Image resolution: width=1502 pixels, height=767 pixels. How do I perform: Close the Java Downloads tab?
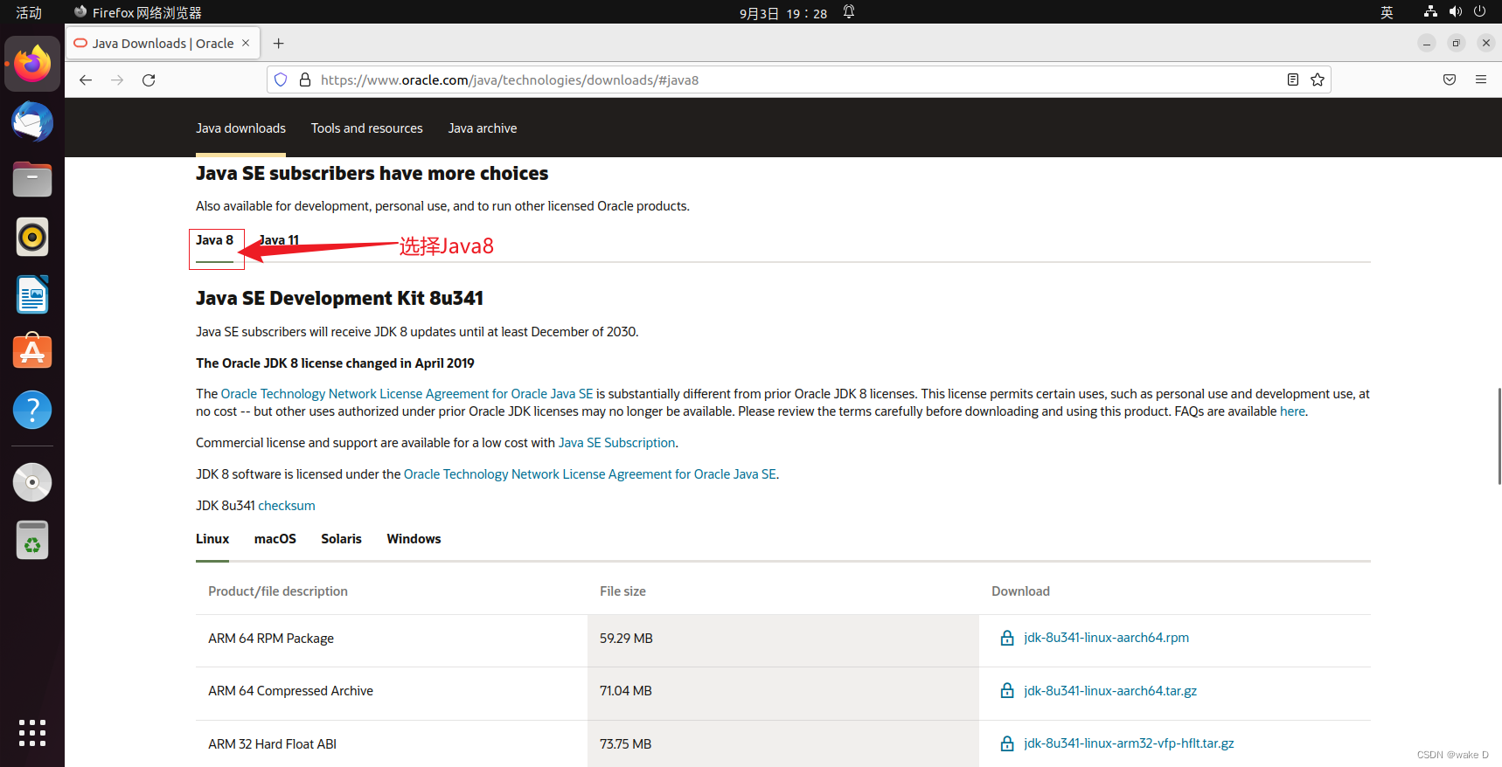pyautogui.click(x=246, y=43)
